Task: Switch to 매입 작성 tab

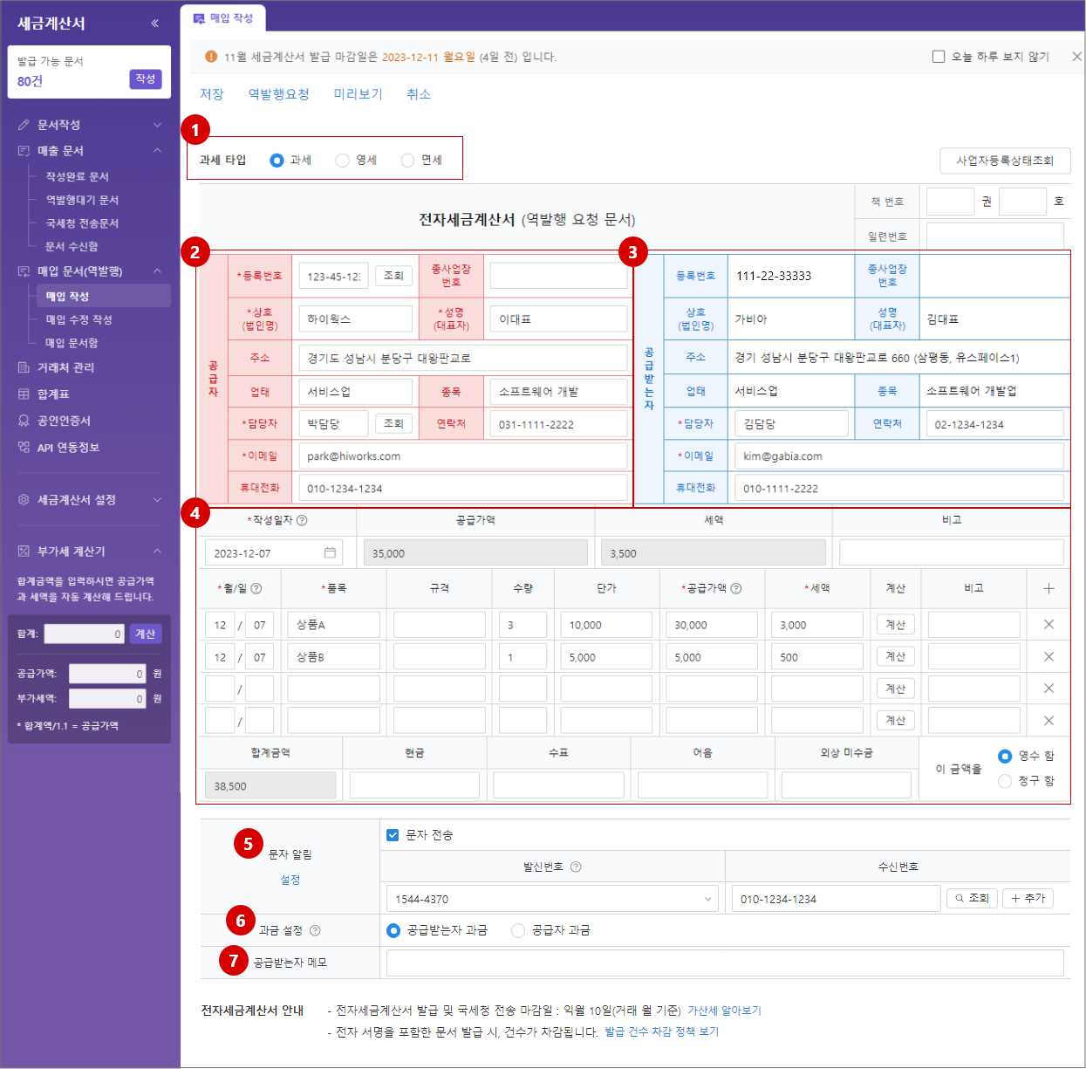Action: [x=223, y=17]
